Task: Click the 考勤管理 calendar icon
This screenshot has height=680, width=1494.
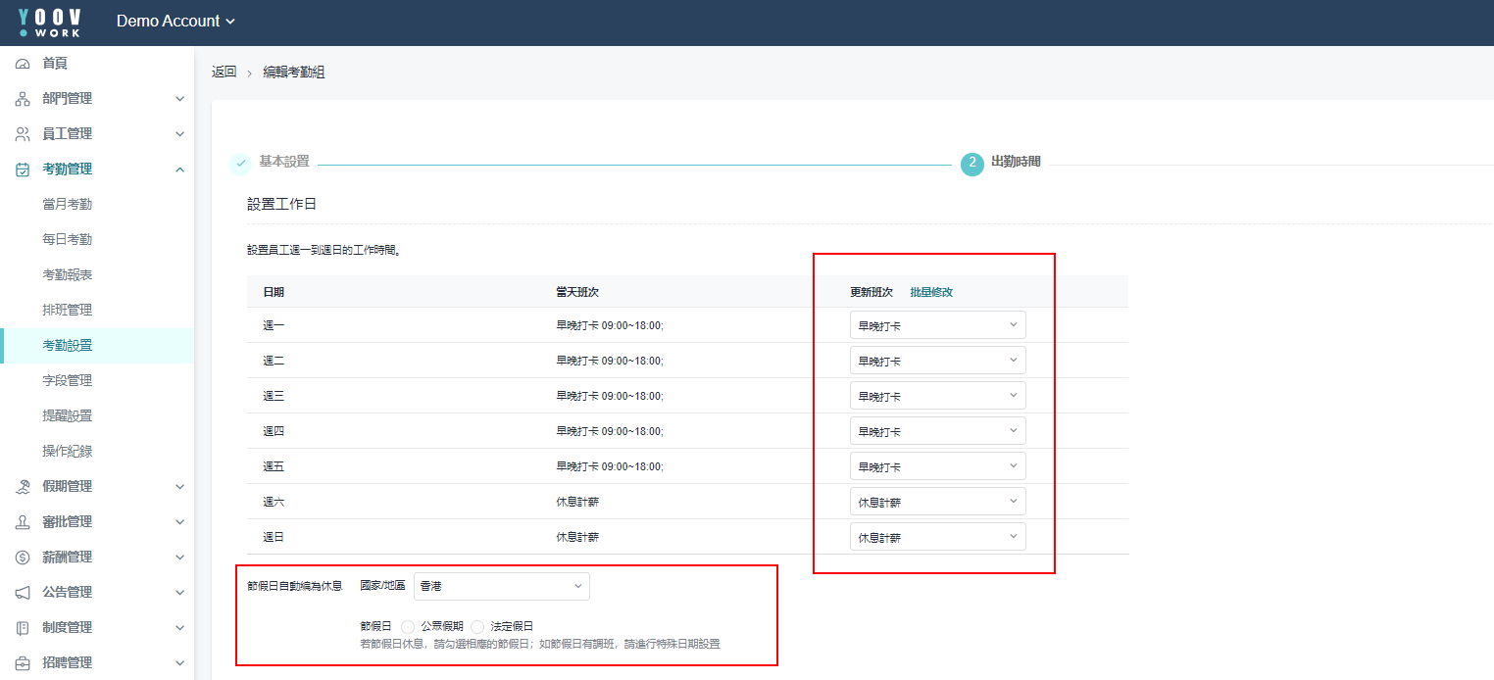Action: [x=23, y=170]
